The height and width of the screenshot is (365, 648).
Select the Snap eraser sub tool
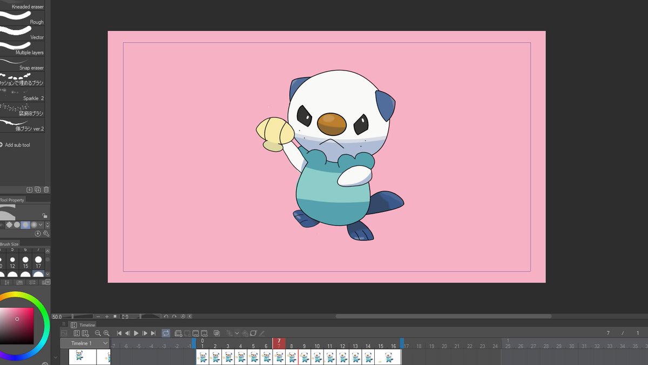tap(22, 63)
